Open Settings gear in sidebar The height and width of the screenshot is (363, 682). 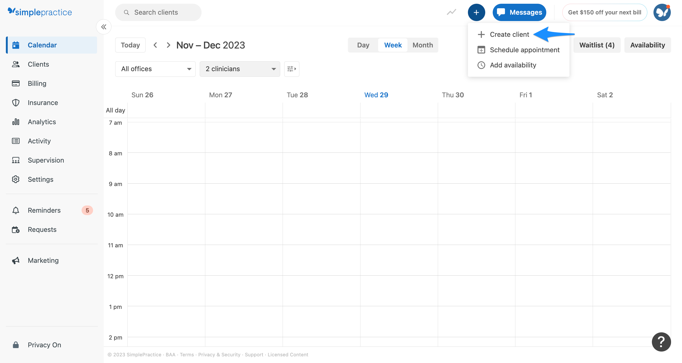click(16, 179)
